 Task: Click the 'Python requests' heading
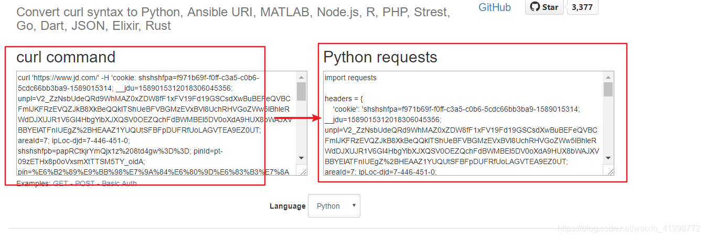click(380, 57)
